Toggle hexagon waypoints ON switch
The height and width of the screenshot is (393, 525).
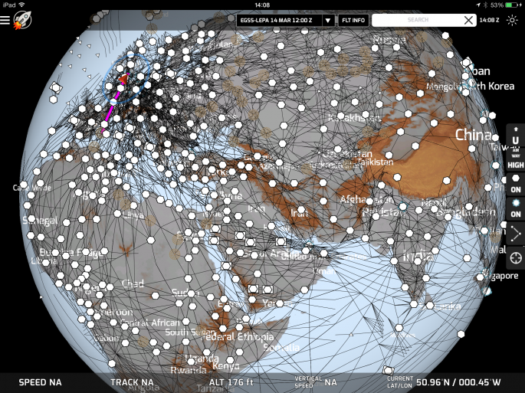(x=515, y=183)
